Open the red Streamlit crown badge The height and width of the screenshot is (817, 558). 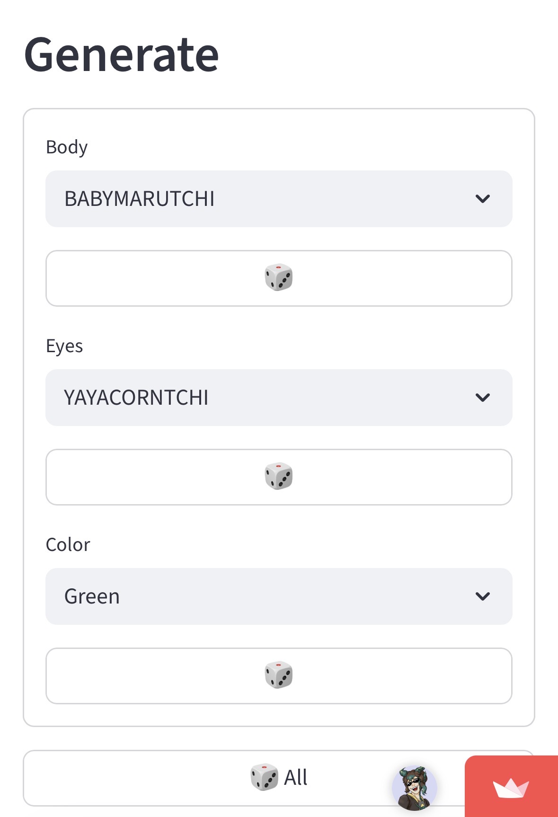[511, 788]
